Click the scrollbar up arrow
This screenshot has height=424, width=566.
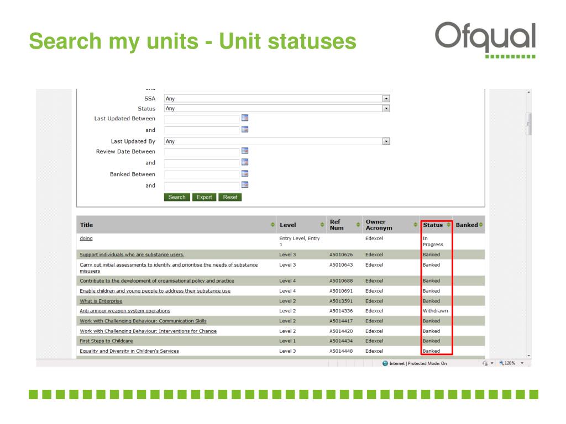(528, 92)
